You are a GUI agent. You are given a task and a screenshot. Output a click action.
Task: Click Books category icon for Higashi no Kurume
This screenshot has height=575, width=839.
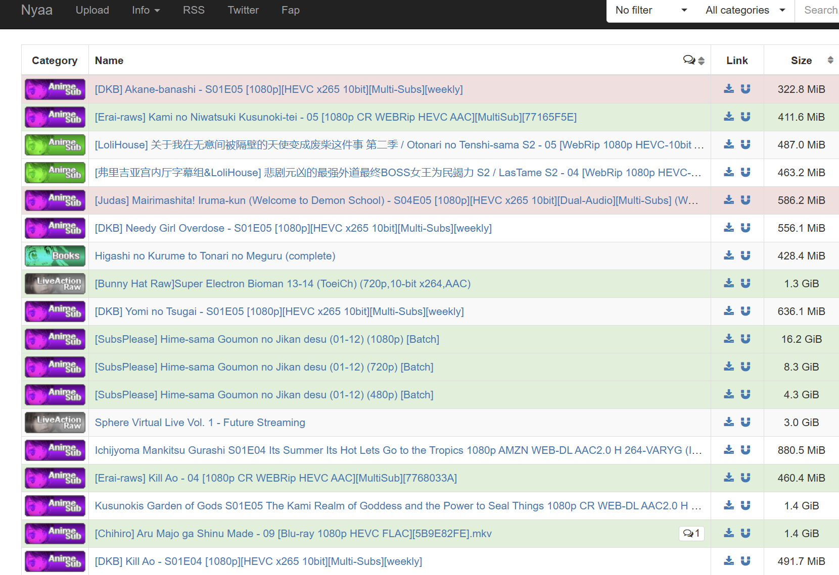pos(55,256)
